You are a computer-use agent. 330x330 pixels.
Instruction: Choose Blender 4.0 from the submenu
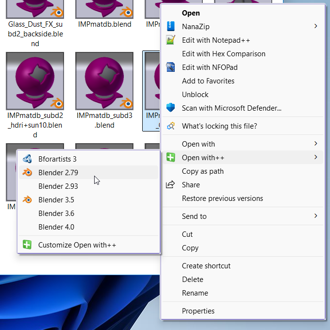coord(56,227)
